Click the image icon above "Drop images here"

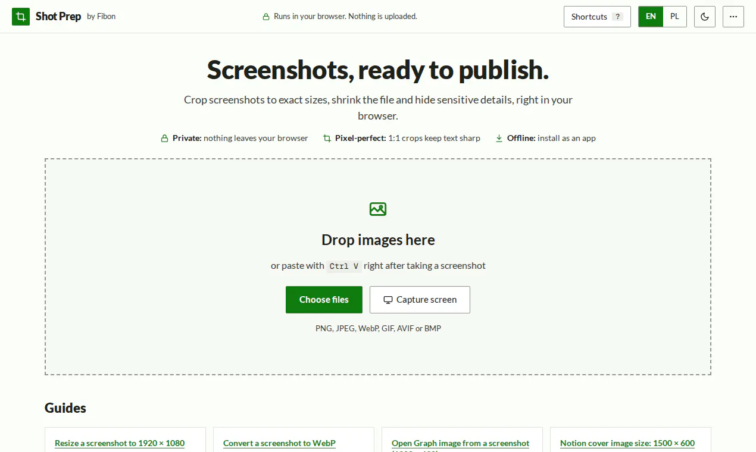[x=378, y=209]
